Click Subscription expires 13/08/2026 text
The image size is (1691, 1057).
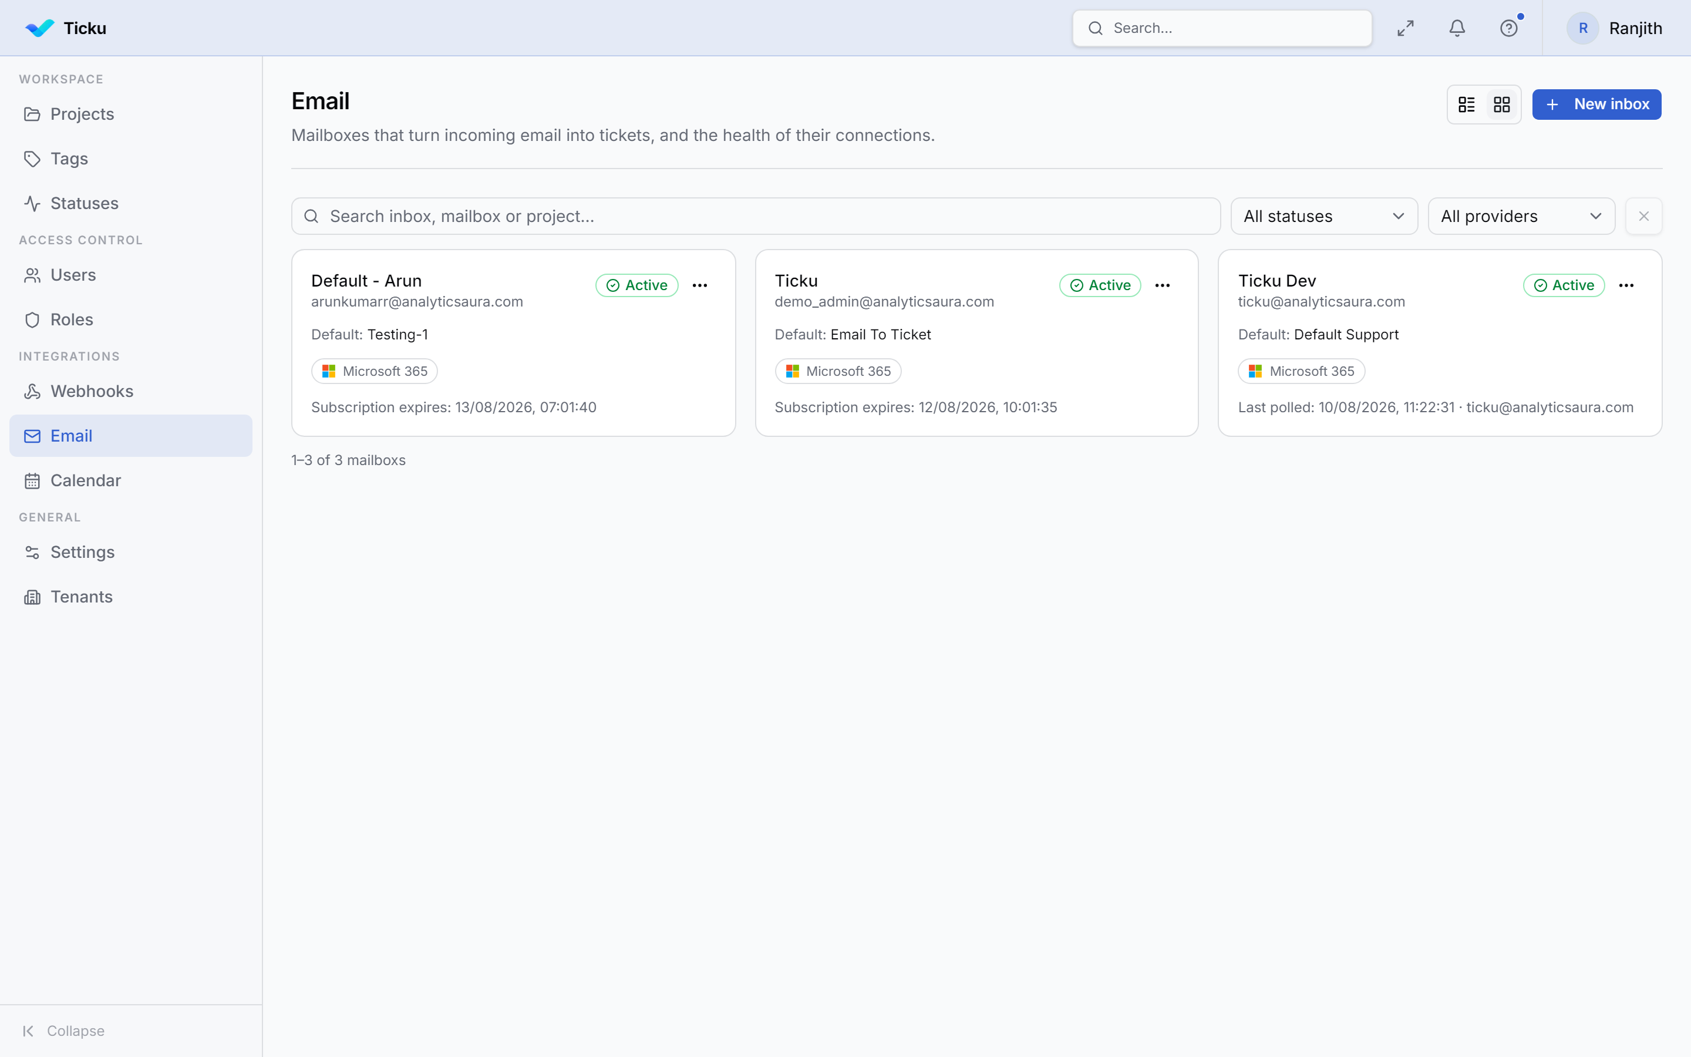point(453,408)
